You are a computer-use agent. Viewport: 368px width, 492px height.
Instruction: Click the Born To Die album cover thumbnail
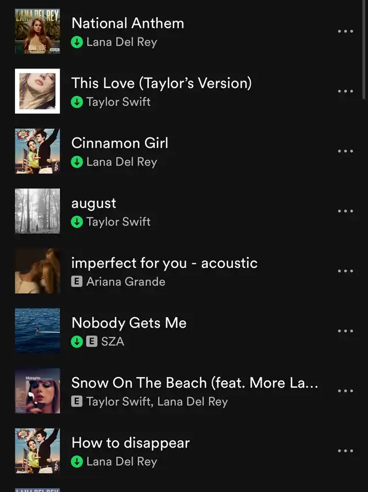(37, 32)
